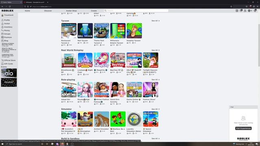Click See All for Role-playing

click(x=156, y=79)
